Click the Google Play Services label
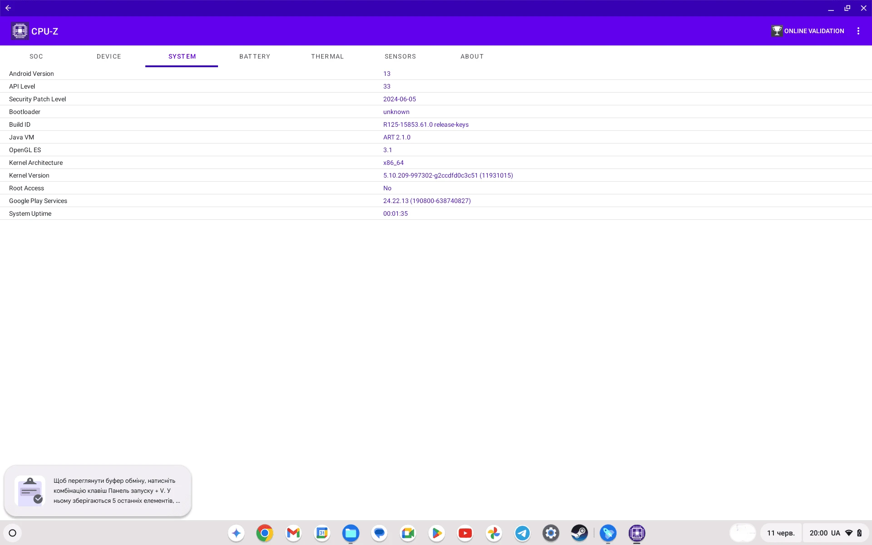 [x=38, y=201]
